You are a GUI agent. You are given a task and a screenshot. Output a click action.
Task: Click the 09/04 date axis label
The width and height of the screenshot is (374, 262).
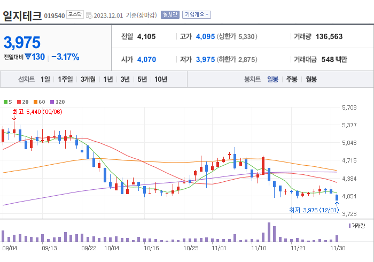(x=10, y=248)
